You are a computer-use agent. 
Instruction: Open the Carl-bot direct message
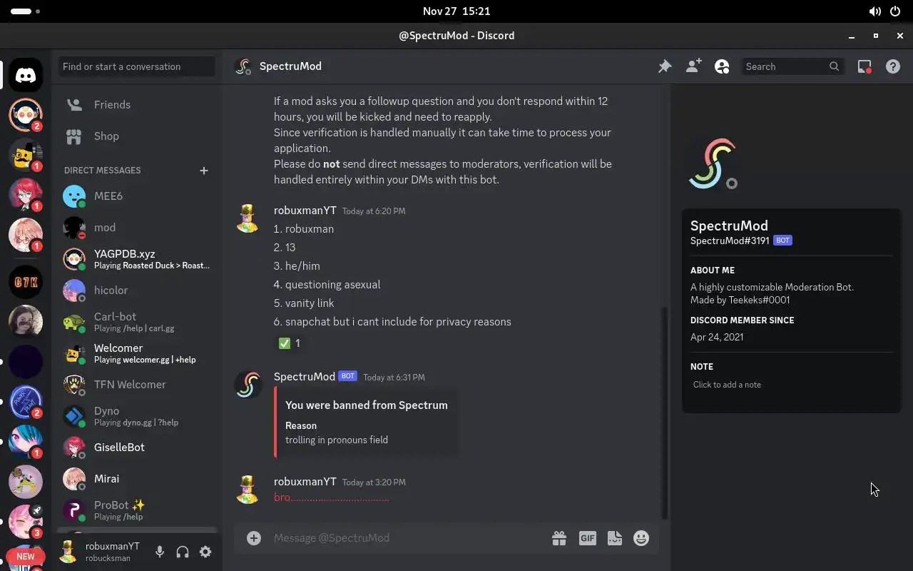click(x=137, y=322)
